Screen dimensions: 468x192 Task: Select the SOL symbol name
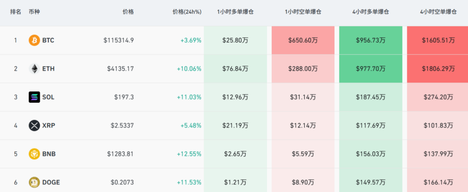tap(48, 97)
